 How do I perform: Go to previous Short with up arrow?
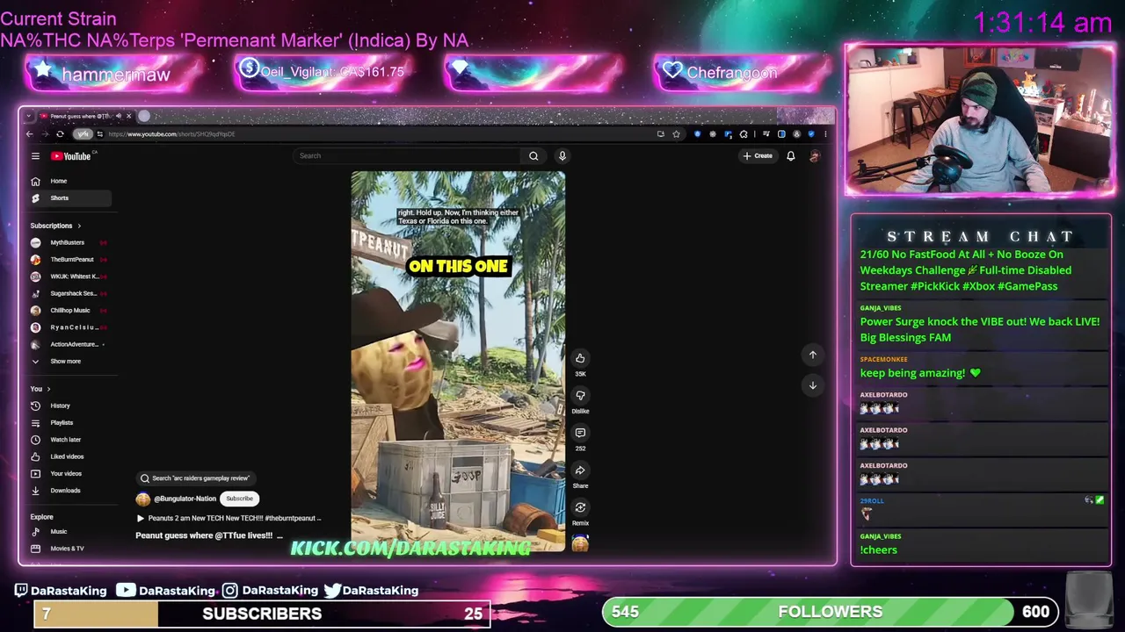813,355
